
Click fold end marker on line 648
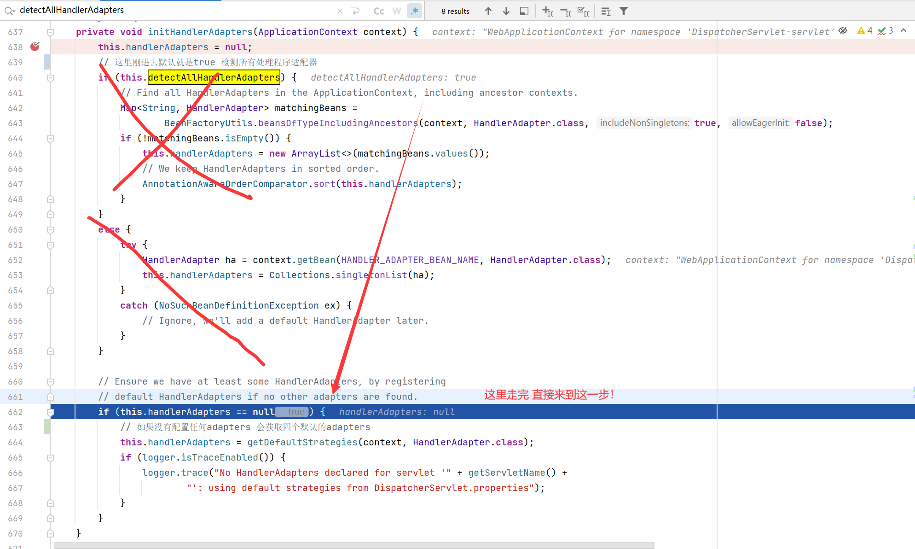point(51,199)
